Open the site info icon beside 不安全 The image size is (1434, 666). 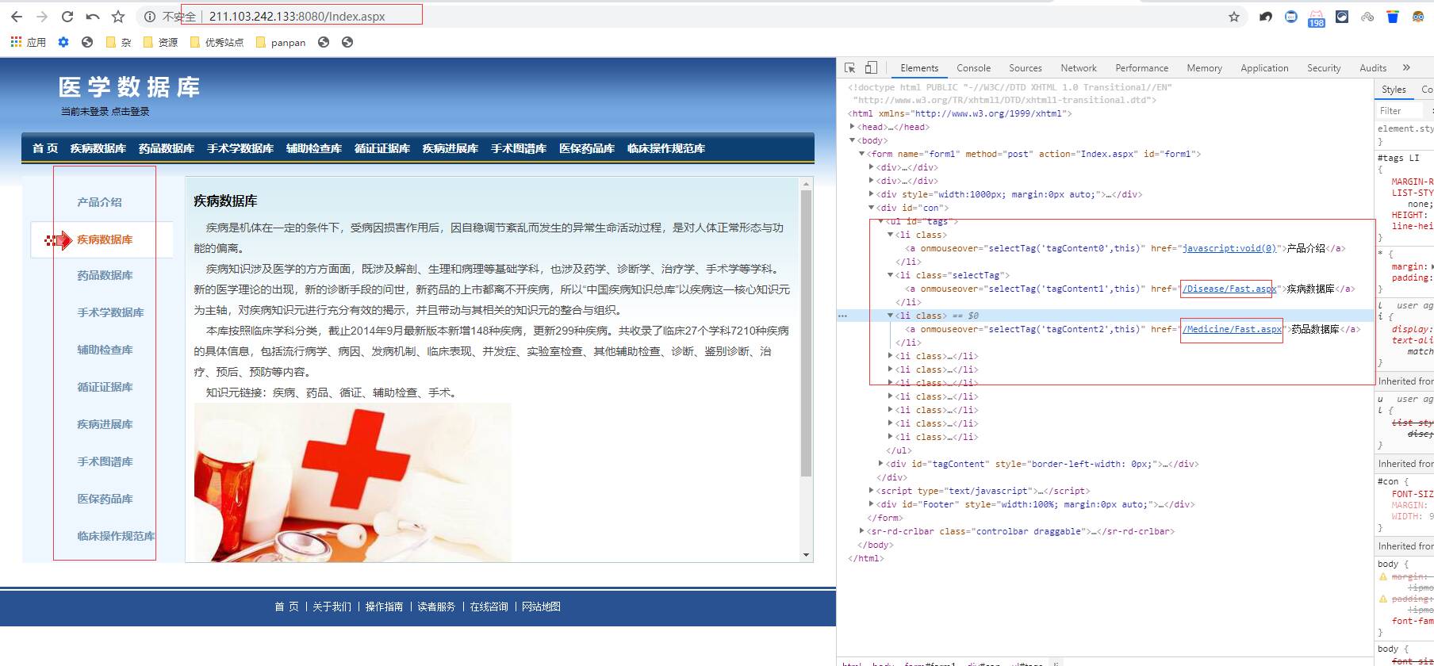pyautogui.click(x=149, y=17)
